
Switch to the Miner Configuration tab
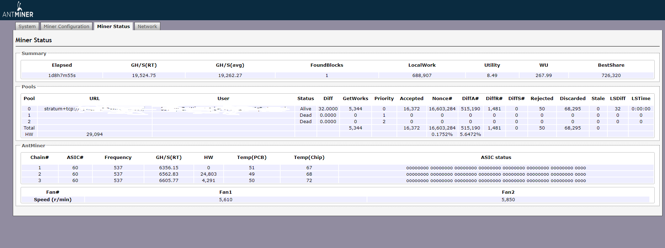click(66, 26)
